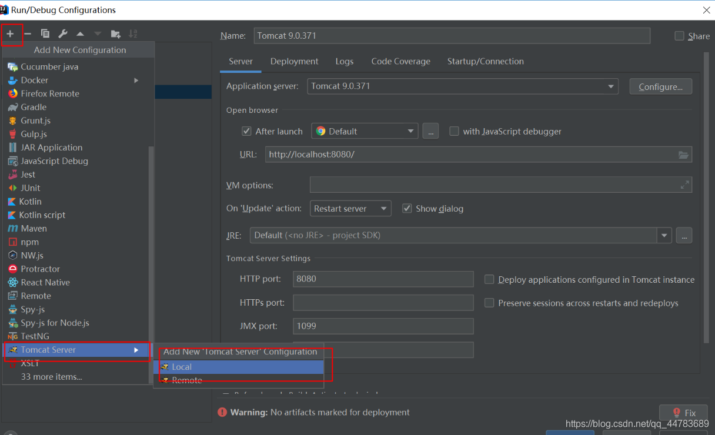Open the wrench Edit Defaults icon
This screenshot has width=715, height=435.
[63, 34]
